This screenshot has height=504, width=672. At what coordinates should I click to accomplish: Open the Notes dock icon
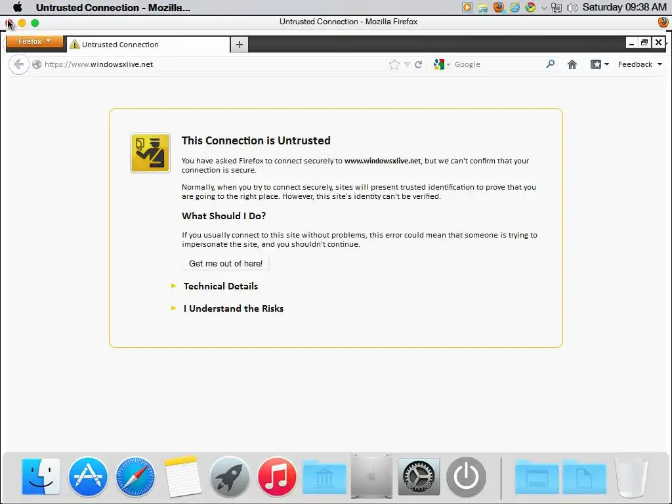pos(182,476)
